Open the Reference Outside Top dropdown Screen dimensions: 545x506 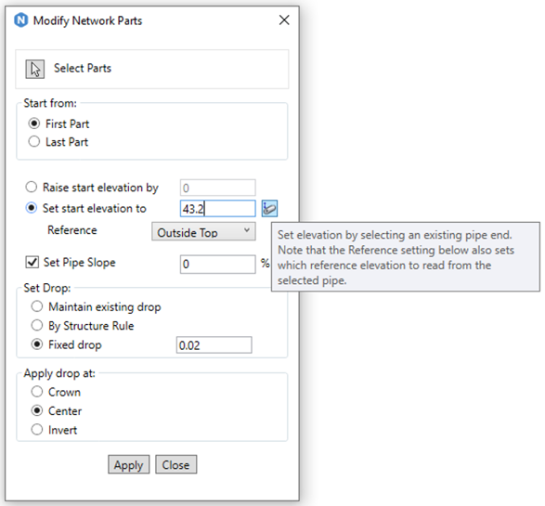pyautogui.click(x=203, y=232)
